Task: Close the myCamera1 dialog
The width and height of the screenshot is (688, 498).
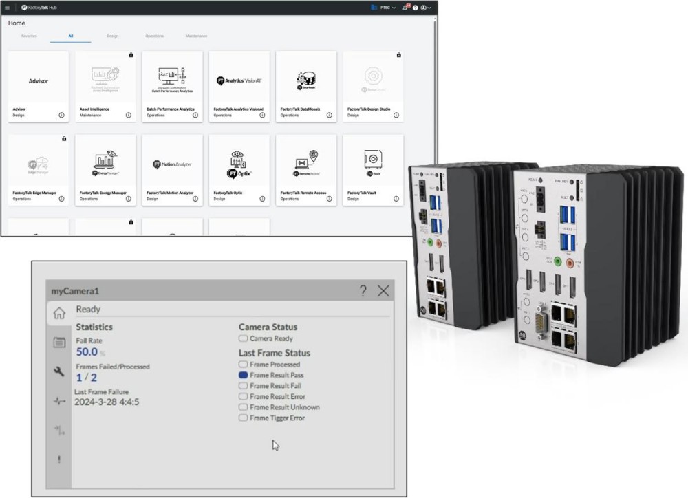Action: tap(383, 290)
